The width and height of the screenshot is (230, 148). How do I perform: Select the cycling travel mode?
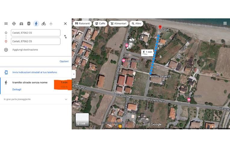44,23
